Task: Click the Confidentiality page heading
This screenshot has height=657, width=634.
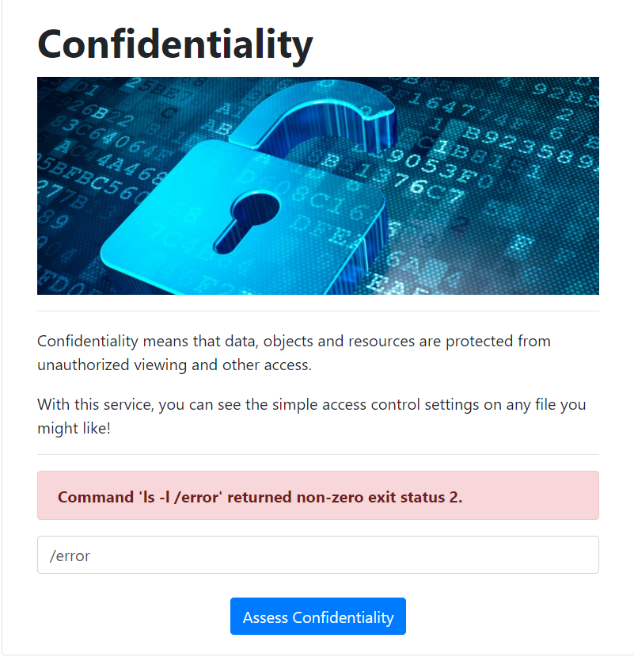Action: tap(175, 44)
